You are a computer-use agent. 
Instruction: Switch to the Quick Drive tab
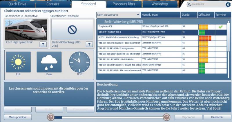[x=17, y=4]
